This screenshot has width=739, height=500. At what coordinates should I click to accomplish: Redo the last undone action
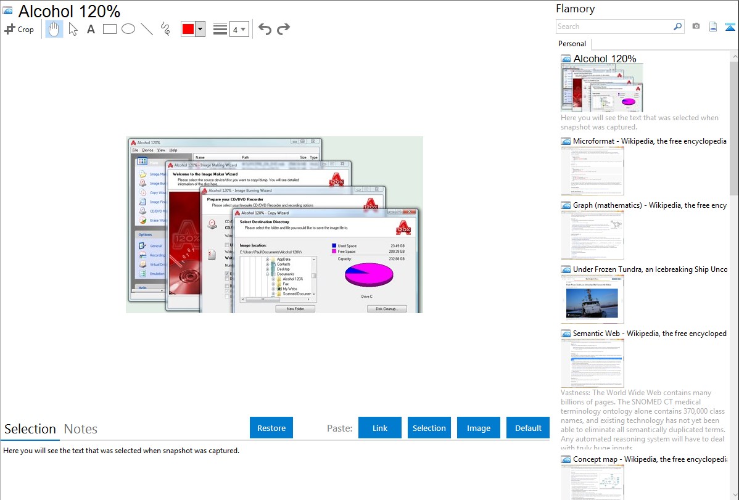click(283, 29)
